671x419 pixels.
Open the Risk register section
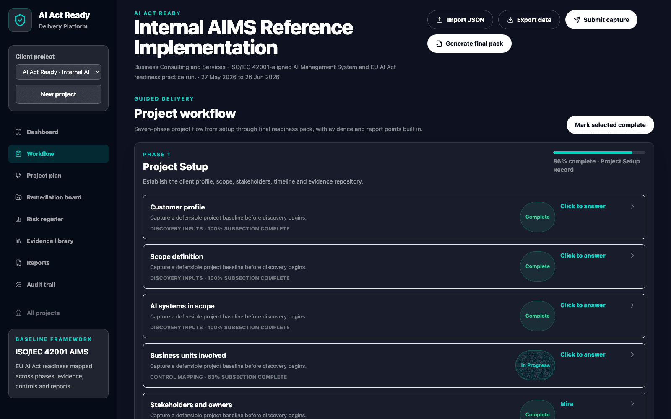[58, 219]
